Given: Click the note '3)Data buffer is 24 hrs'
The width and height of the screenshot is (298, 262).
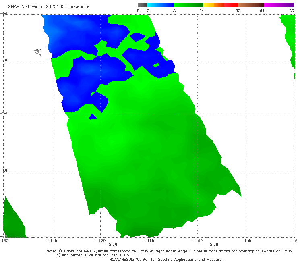Looking at the screenshot, I should tap(93, 255).
